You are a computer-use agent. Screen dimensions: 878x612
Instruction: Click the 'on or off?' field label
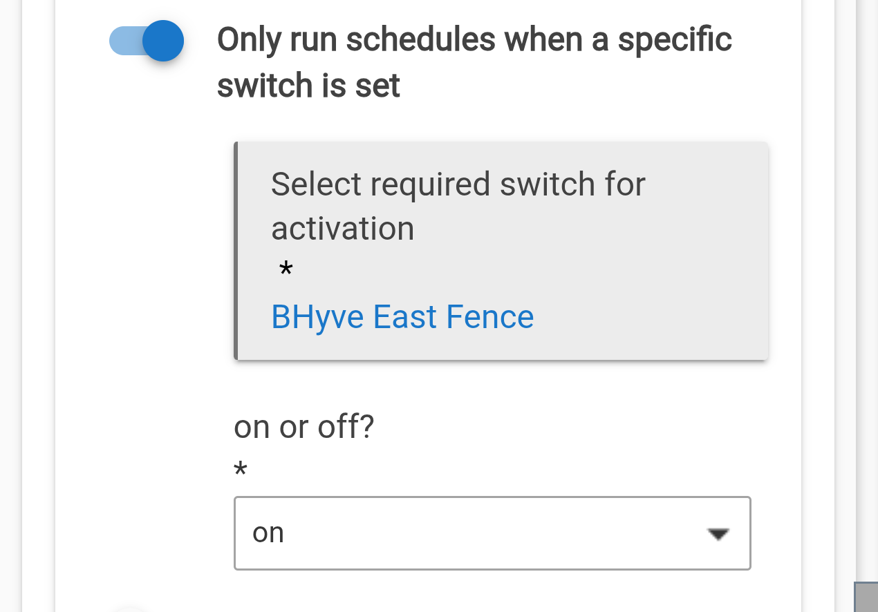click(304, 428)
